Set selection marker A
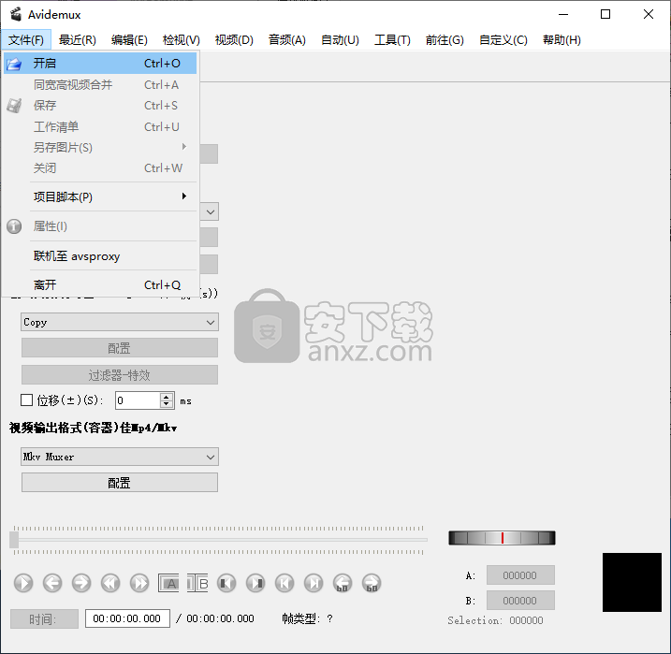671x654 pixels. pyautogui.click(x=168, y=583)
